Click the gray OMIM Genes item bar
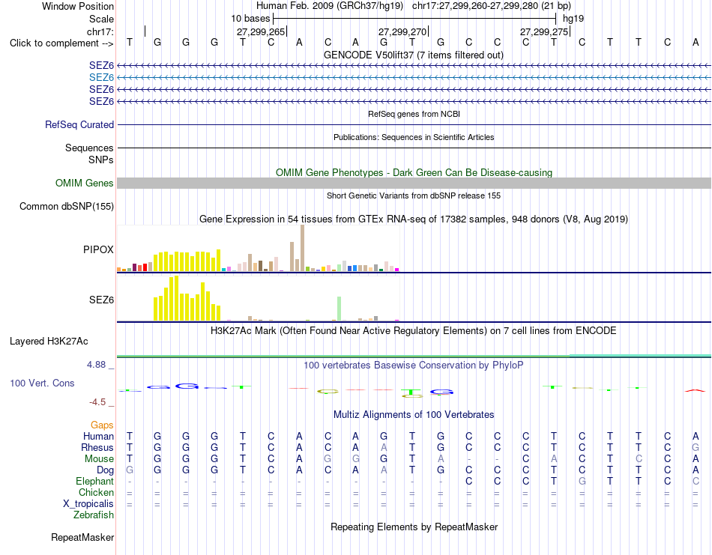 click(414, 183)
